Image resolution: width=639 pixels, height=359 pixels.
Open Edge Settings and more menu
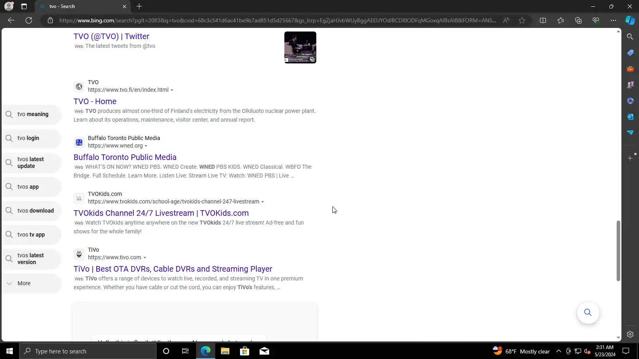pos(613,20)
